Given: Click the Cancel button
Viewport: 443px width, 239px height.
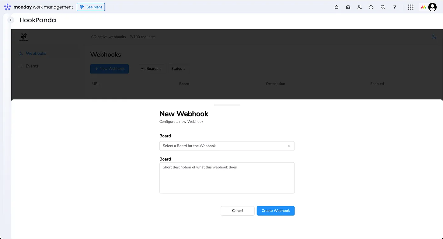Looking at the screenshot, I should [237, 211].
